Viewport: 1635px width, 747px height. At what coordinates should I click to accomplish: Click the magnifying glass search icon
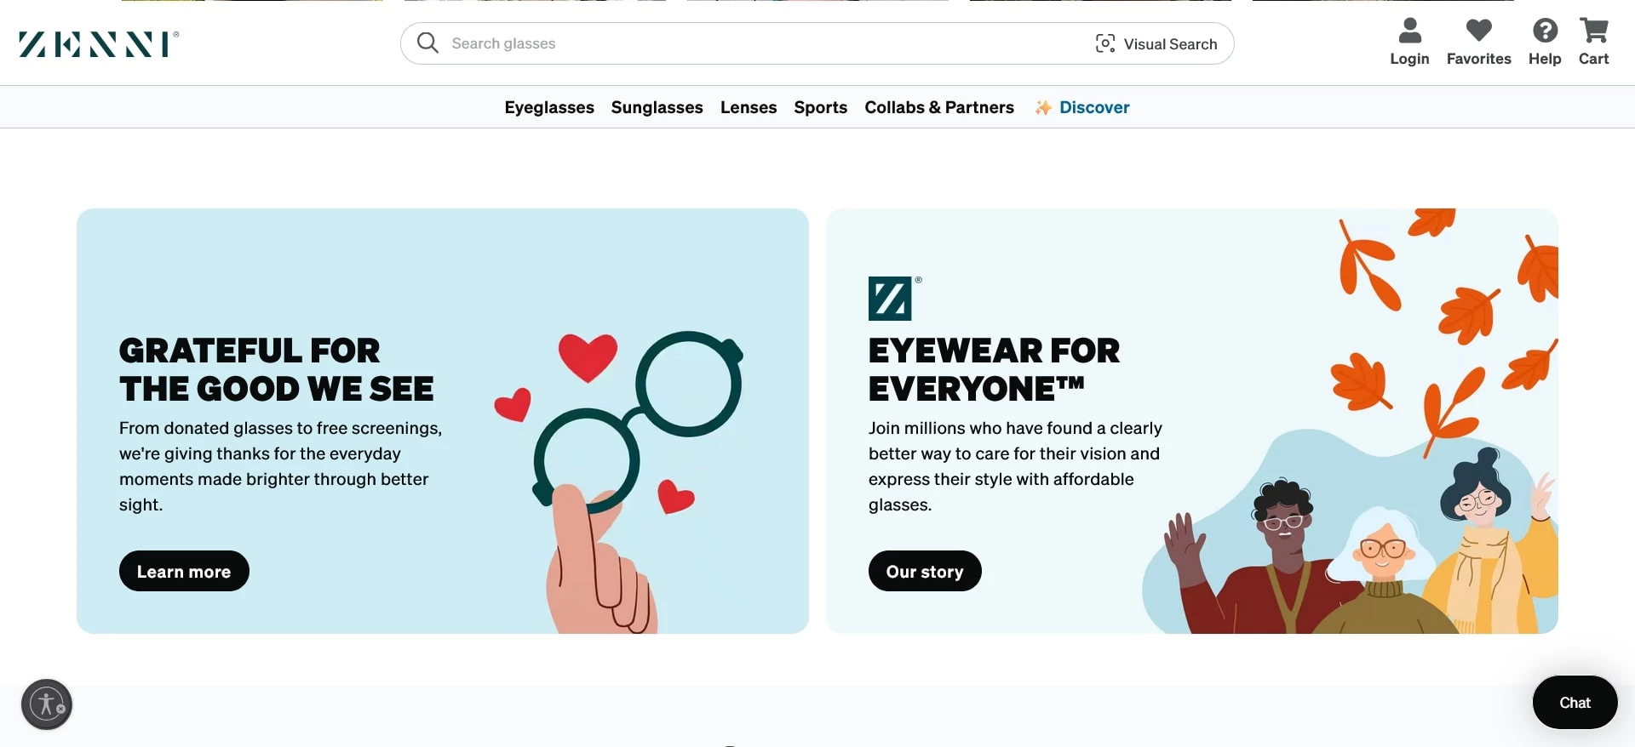pyautogui.click(x=427, y=43)
